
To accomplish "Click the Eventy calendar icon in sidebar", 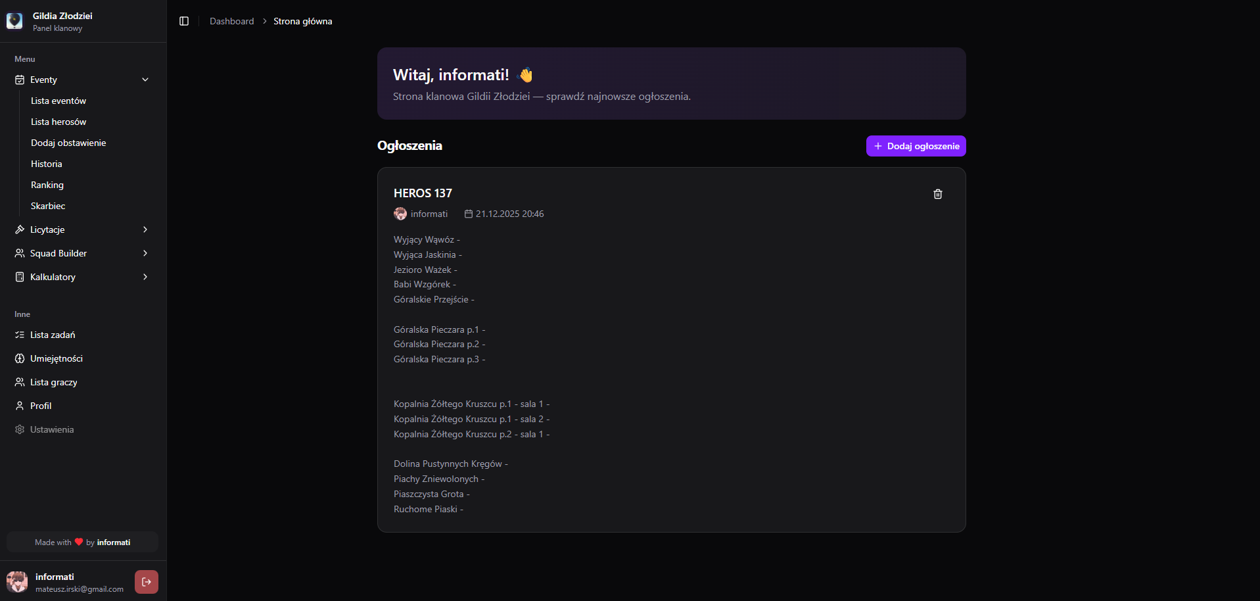I will tap(20, 80).
